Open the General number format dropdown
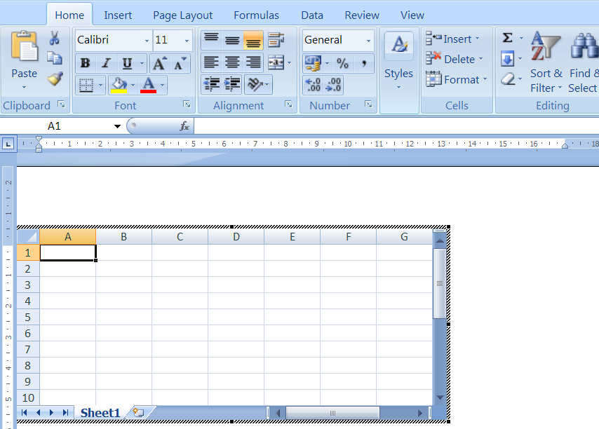The image size is (599, 429). click(368, 41)
